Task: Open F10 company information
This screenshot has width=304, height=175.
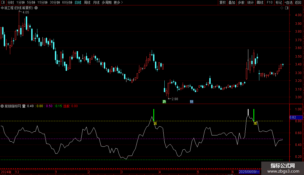Action: tap(270, 2)
